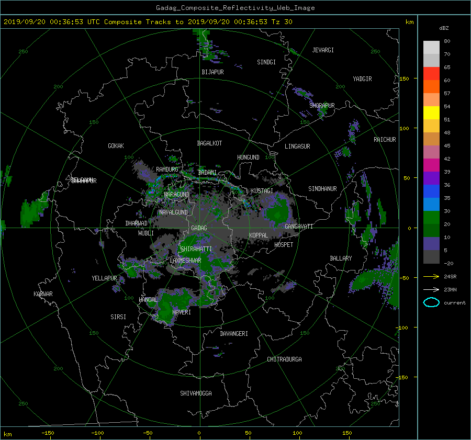Click the BIJAPUR city label
The height and width of the screenshot is (440, 471).
(212, 72)
